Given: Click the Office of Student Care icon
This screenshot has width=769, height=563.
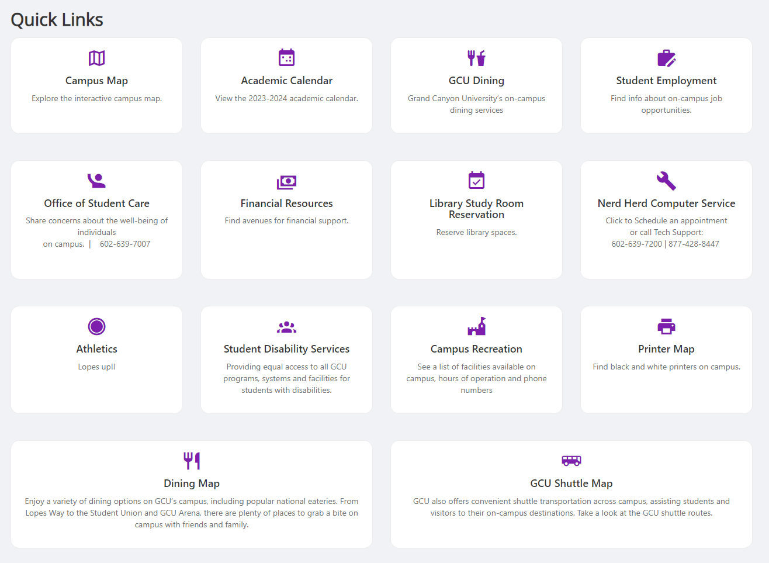Looking at the screenshot, I should (x=96, y=181).
